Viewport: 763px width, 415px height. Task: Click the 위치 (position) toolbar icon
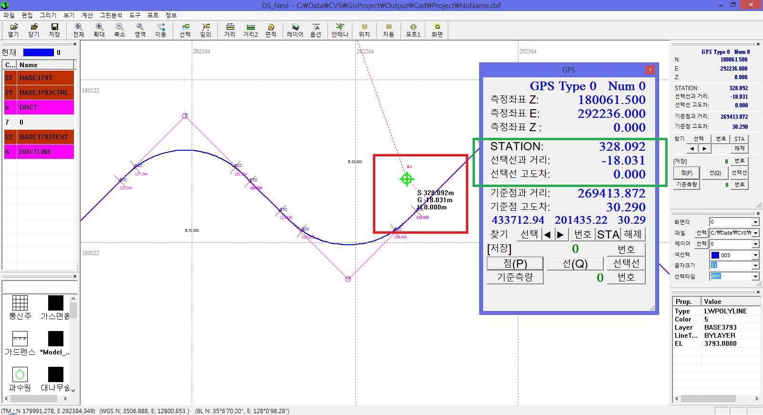[364, 30]
